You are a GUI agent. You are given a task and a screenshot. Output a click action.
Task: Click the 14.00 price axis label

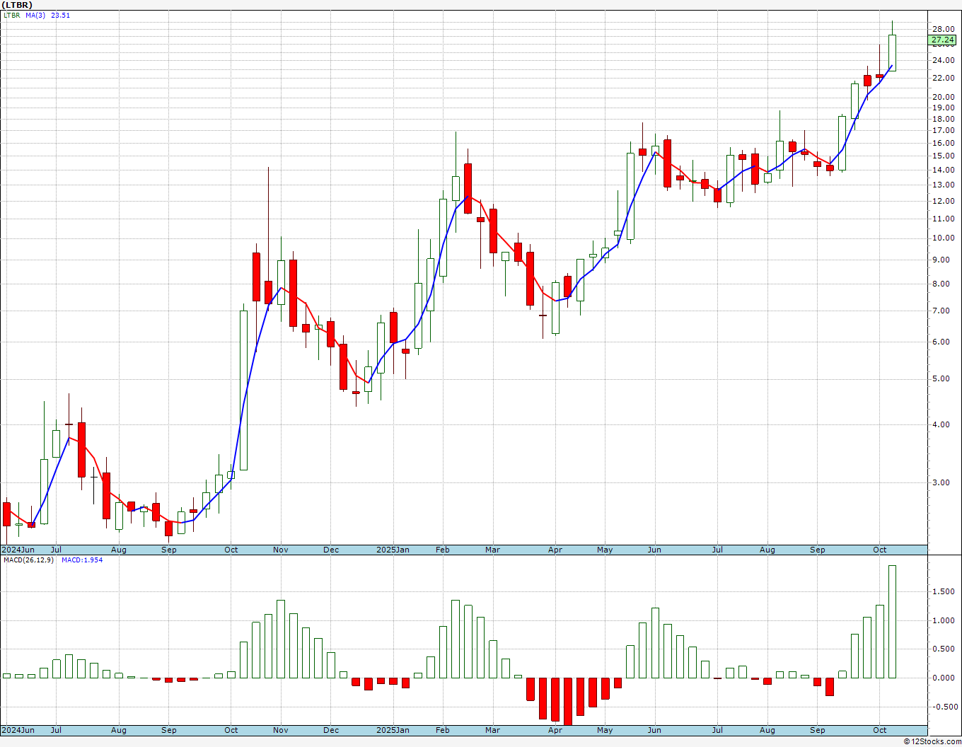[943, 170]
